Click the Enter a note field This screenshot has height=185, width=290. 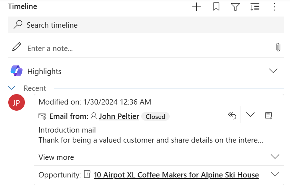coord(144,48)
